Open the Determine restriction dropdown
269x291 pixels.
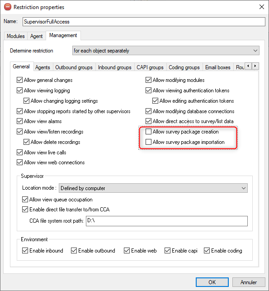coord(166,51)
